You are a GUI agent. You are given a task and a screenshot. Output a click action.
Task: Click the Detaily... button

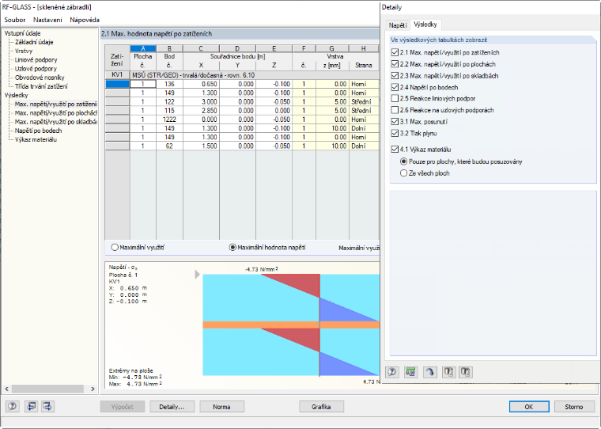pyautogui.click(x=172, y=407)
